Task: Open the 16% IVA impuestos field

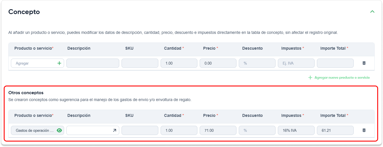Action: coord(296,130)
